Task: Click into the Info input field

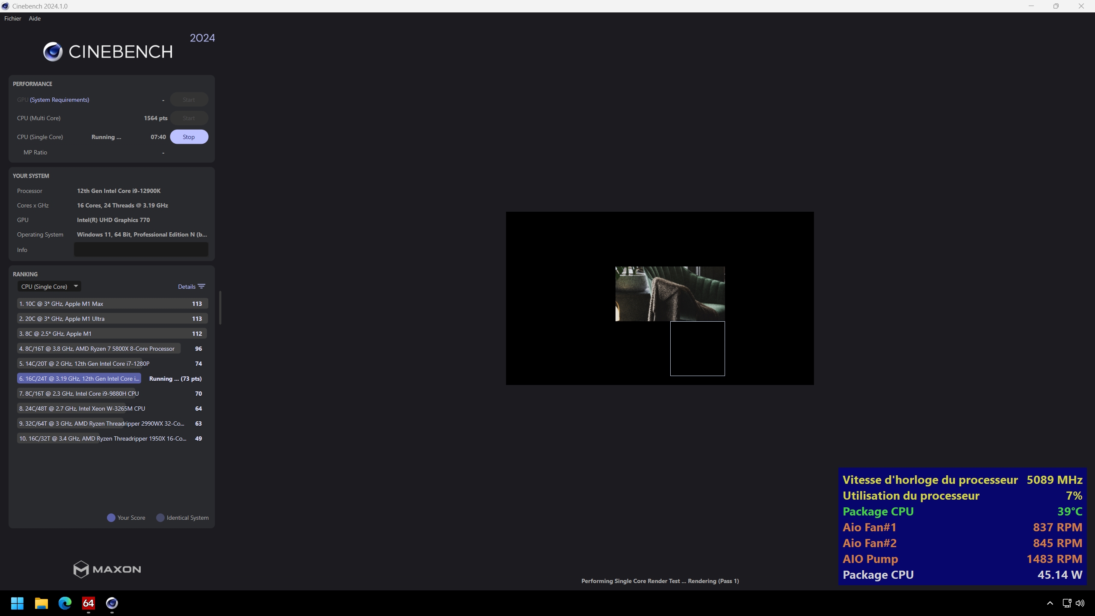Action: (141, 250)
